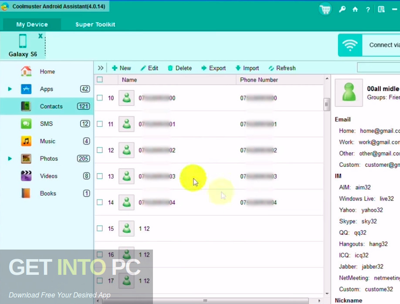
Task: Click the Connect via Wi-Fi button
Action: [369, 45]
